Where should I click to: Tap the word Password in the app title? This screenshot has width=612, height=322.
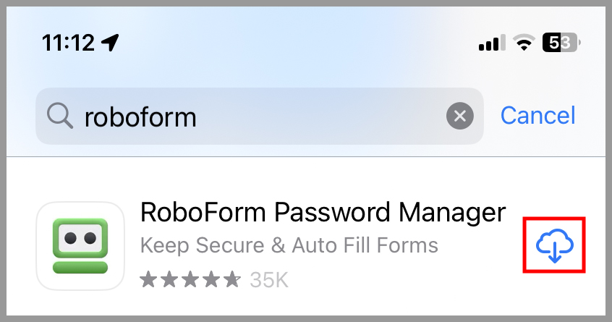[332, 213]
